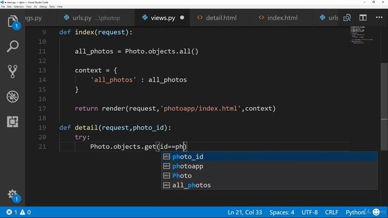Image resolution: width=388 pixels, height=218 pixels.
Task: Click the return keyword on line 17
Action: [x=86, y=108]
